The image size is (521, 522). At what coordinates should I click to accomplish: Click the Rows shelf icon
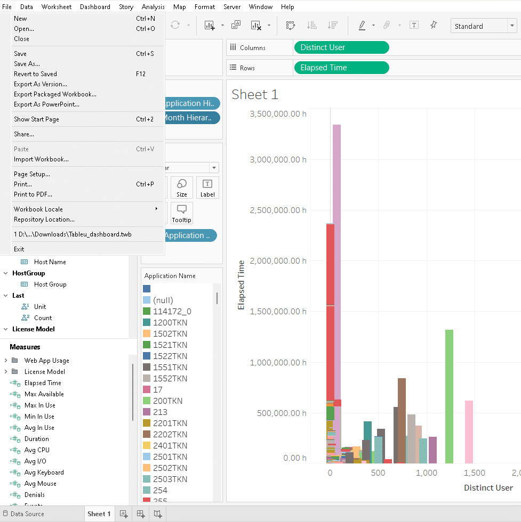233,68
